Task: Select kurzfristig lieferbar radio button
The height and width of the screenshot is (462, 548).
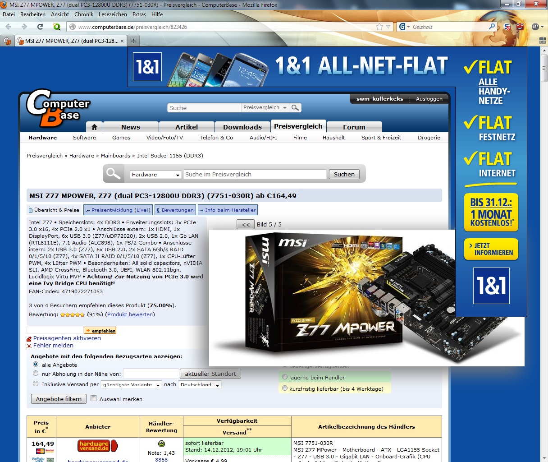Action: click(285, 388)
